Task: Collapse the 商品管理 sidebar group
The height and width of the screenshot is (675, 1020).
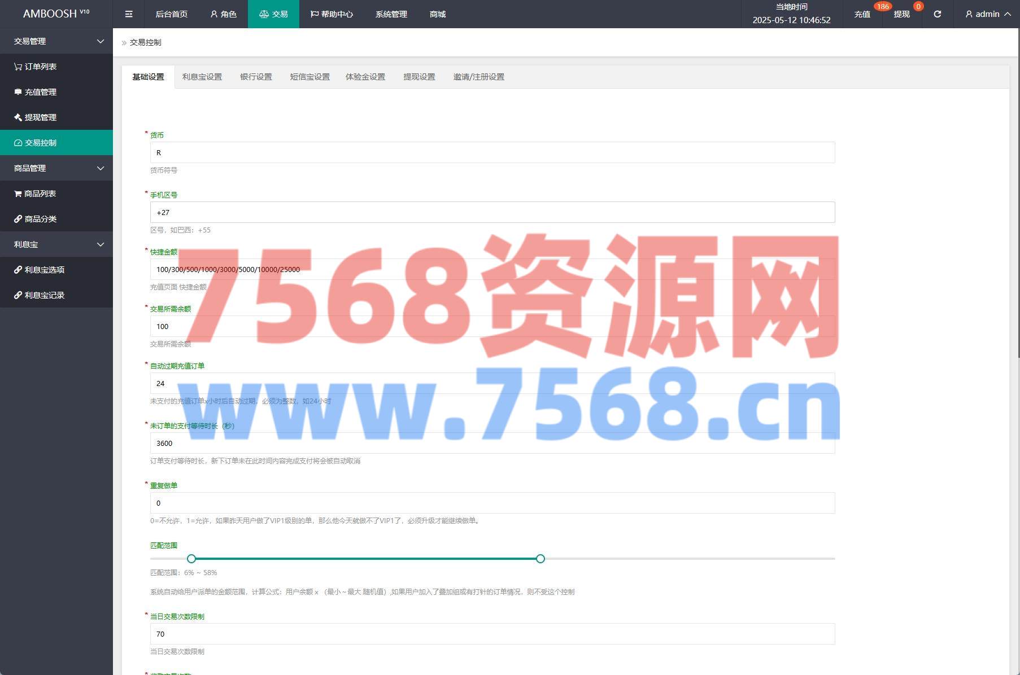Action: pyautogui.click(x=56, y=168)
